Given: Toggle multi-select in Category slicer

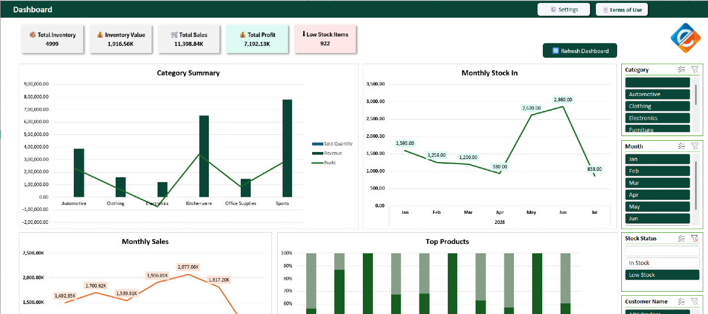Looking at the screenshot, I should 681,70.
